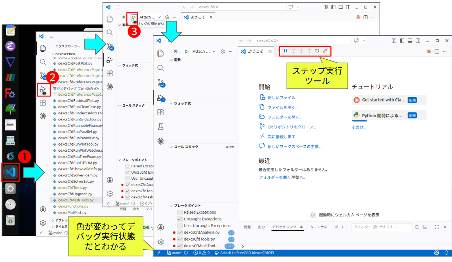Click the red Disconnect debugger icon
Viewport: 452px width, 262px height.
pyautogui.click(x=326, y=51)
